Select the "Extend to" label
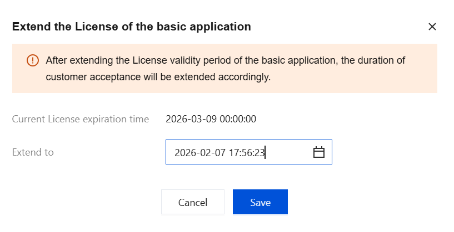Viewport: 454px width, 232px height. [x=33, y=152]
